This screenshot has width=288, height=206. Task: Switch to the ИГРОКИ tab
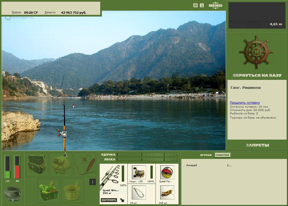tap(206, 155)
